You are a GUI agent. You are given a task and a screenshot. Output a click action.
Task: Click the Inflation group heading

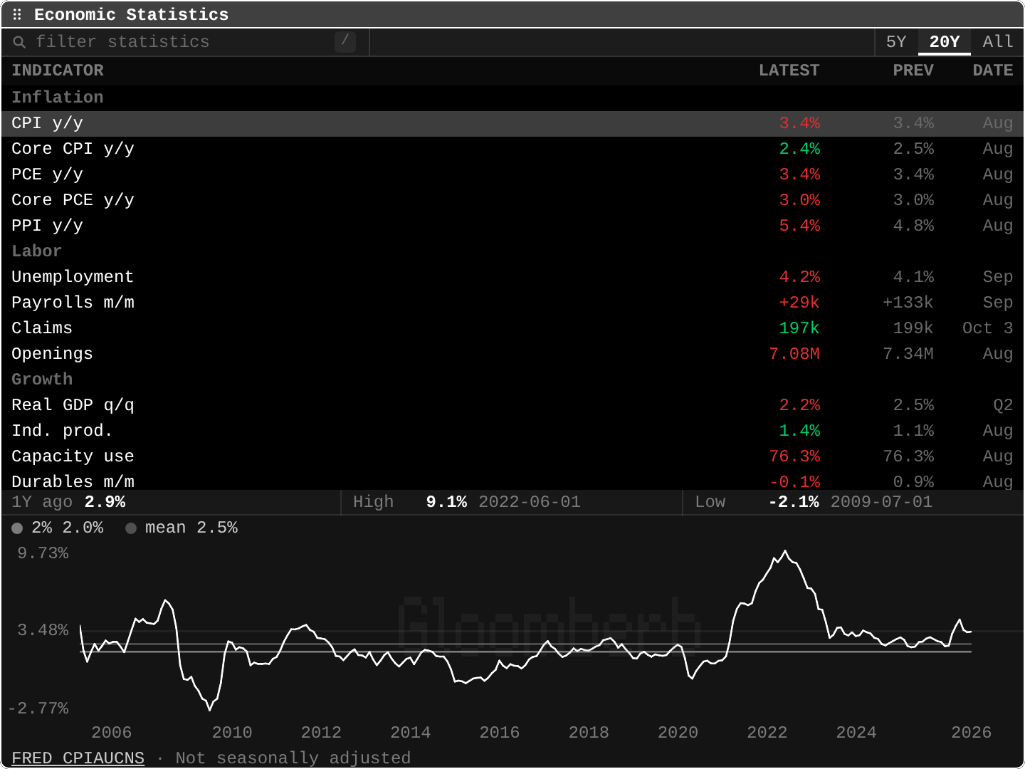pos(58,98)
